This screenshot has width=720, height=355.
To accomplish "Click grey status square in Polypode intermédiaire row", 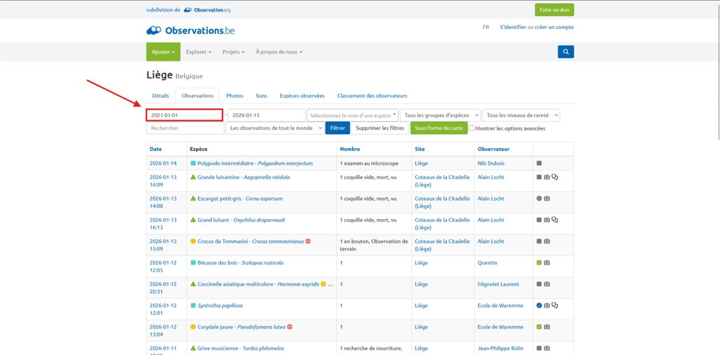I will (x=539, y=164).
